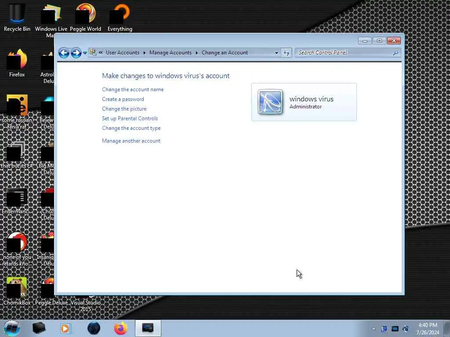Click the Show desktop strip
The width and height of the screenshot is (450, 337).
click(x=447, y=329)
